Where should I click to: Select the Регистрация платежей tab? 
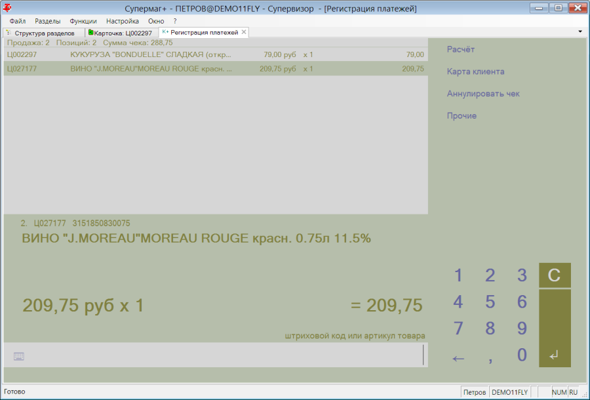pyautogui.click(x=204, y=32)
